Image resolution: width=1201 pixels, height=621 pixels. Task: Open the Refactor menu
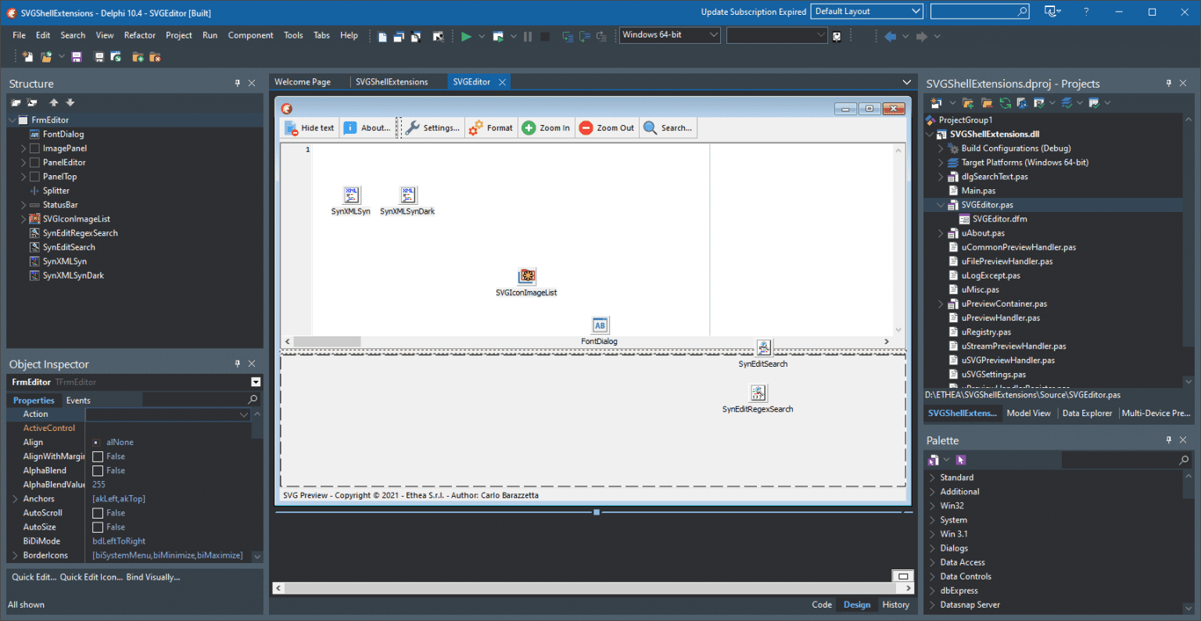pyautogui.click(x=139, y=35)
